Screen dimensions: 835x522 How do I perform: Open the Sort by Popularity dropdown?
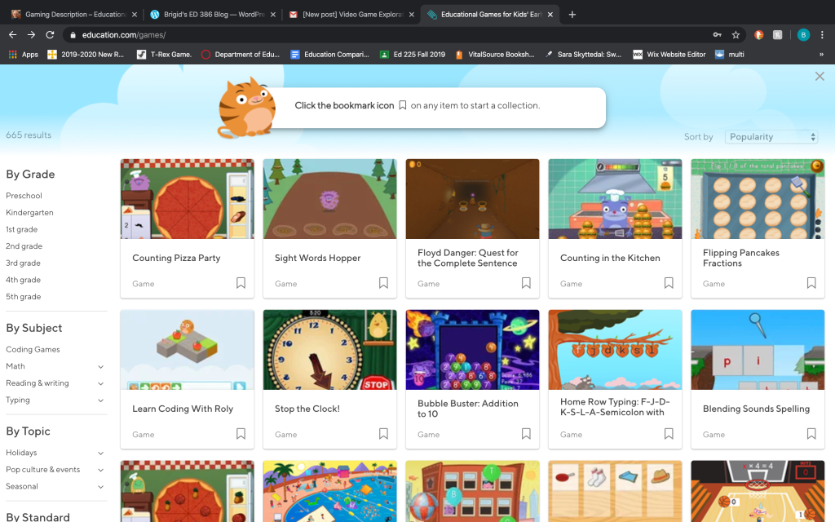point(773,137)
